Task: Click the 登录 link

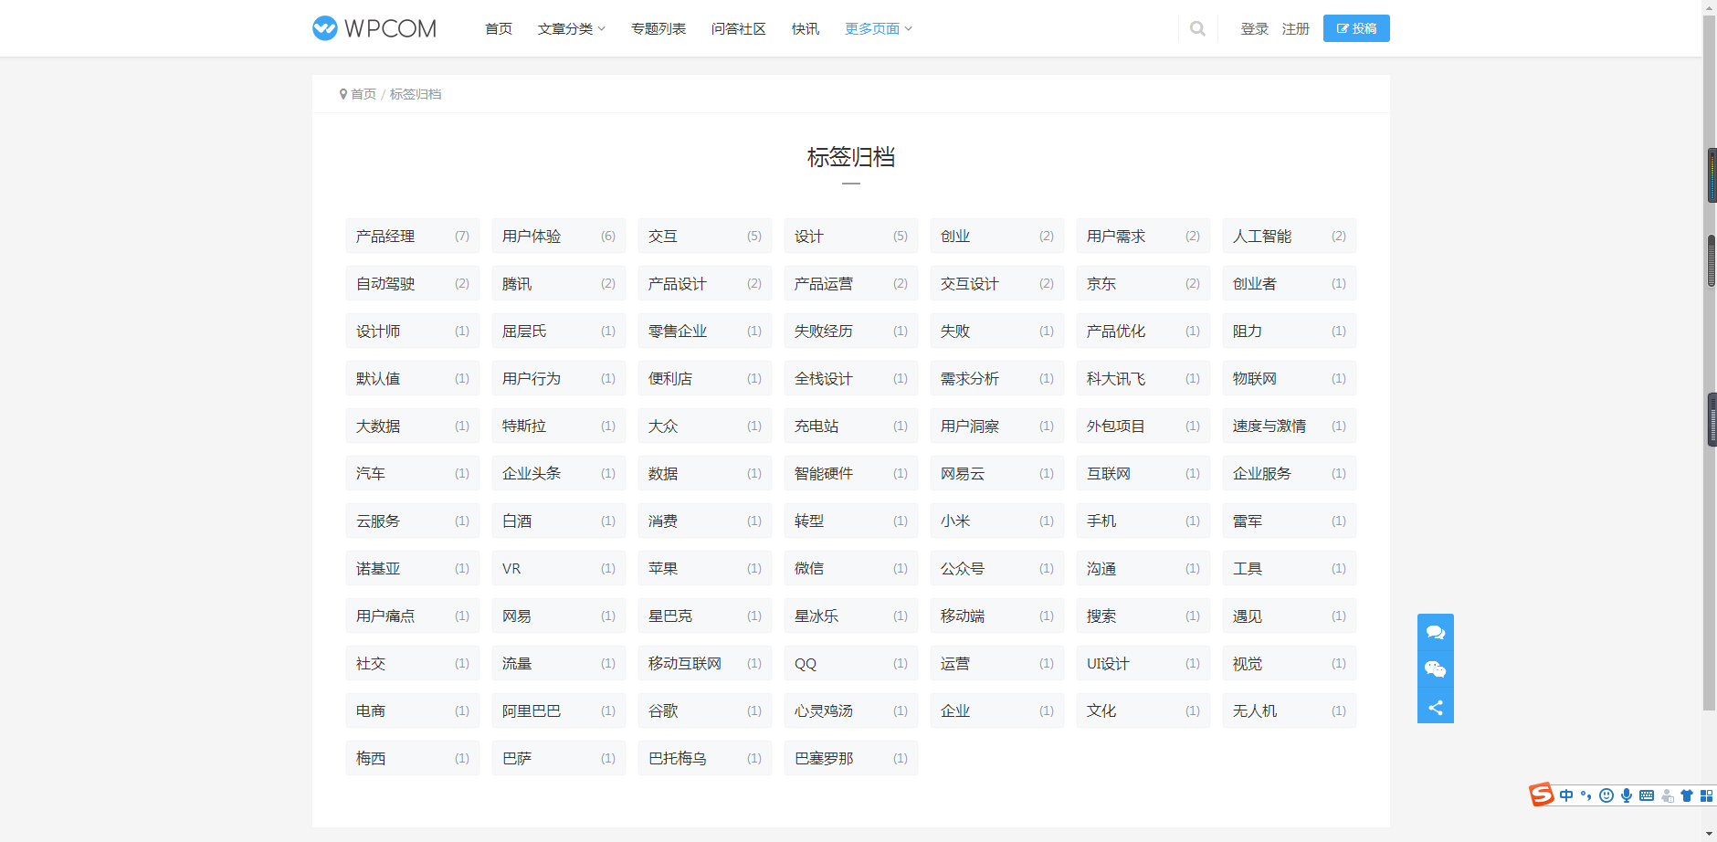Action: 1255,29
